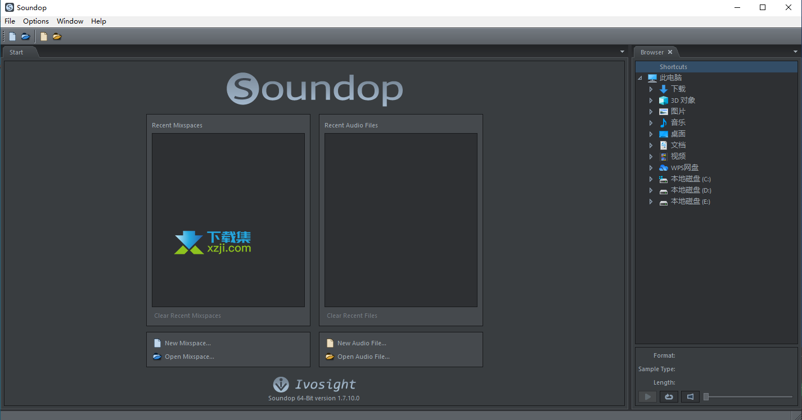Select the Desktop (桌面) icon
Image resolution: width=802 pixels, height=420 pixels.
[664, 134]
